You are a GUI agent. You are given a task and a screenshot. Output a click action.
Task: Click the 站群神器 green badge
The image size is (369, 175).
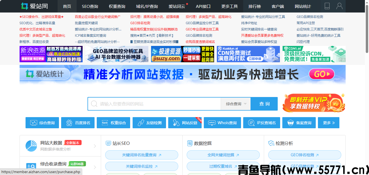pyautogui.click(x=77, y=164)
